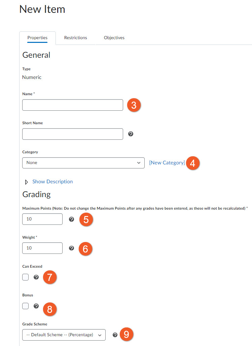Focus the Name text field

73,105
